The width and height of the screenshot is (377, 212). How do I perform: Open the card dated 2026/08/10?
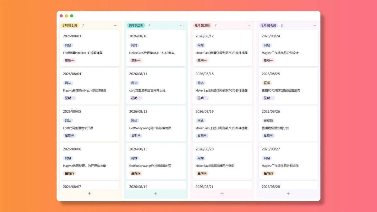pos(156,48)
